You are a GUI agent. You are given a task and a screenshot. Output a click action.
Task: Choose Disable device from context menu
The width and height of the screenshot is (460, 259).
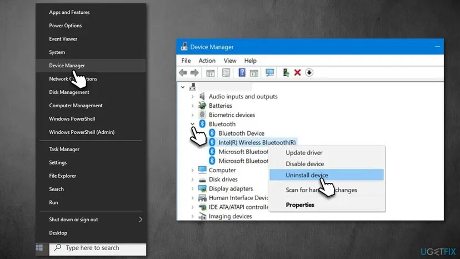click(x=327, y=163)
